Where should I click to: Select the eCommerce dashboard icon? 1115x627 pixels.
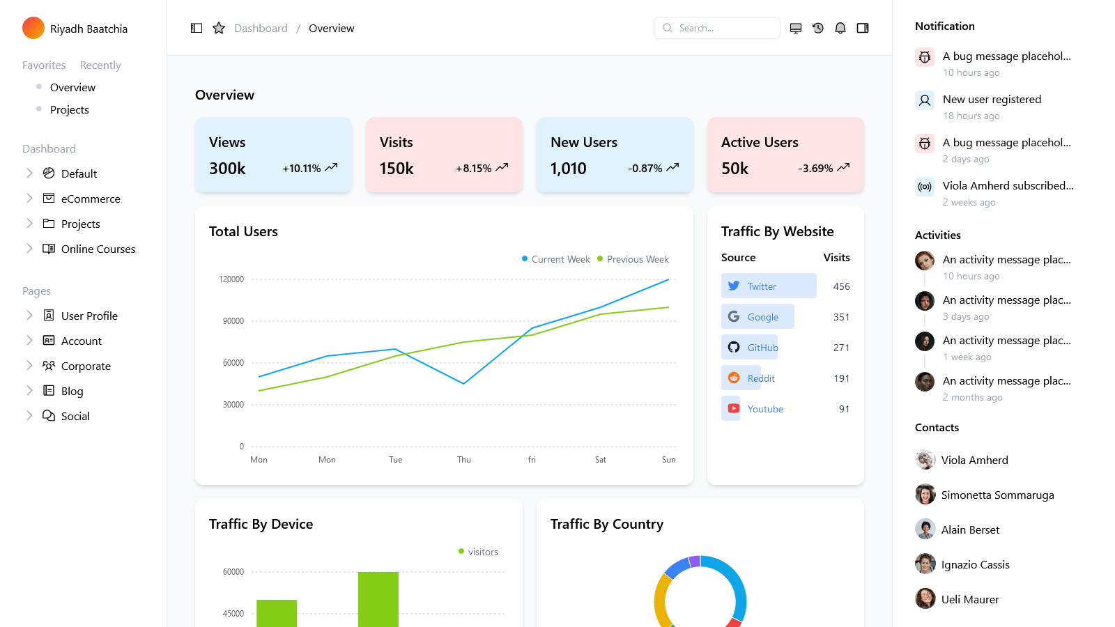49,199
